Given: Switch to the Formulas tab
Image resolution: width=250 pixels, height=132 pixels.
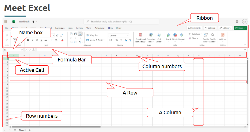Looking at the screenshot, I should coord(60,28).
